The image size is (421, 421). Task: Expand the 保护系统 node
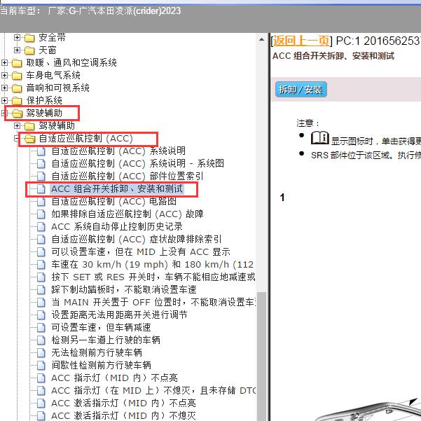[x=4, y=100]
